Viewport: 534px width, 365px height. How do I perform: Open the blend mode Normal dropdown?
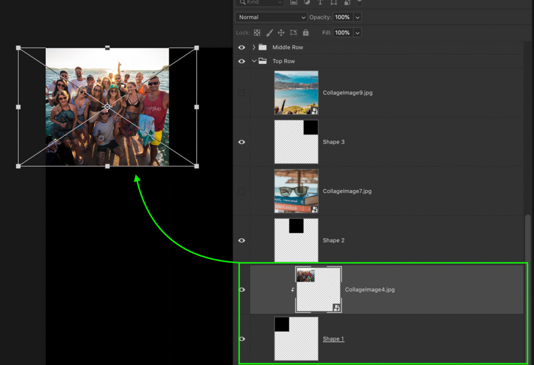[271, 17]
